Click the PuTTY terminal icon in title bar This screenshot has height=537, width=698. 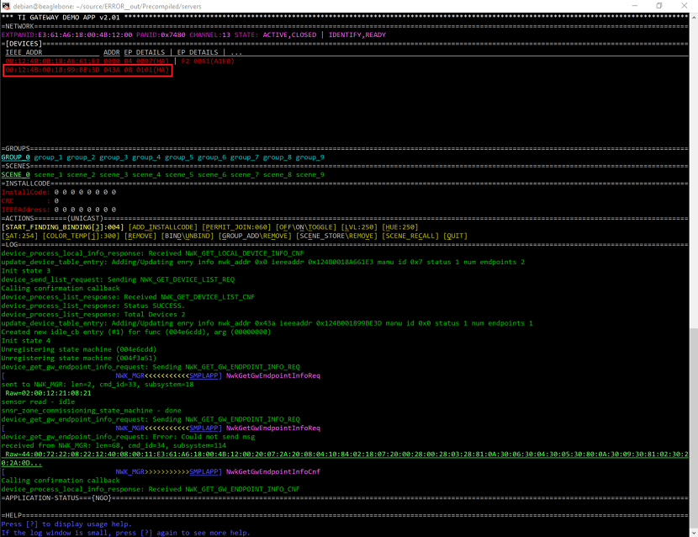(8, 6)
